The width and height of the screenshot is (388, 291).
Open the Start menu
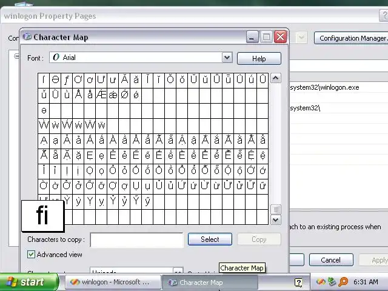coord(29,282)
